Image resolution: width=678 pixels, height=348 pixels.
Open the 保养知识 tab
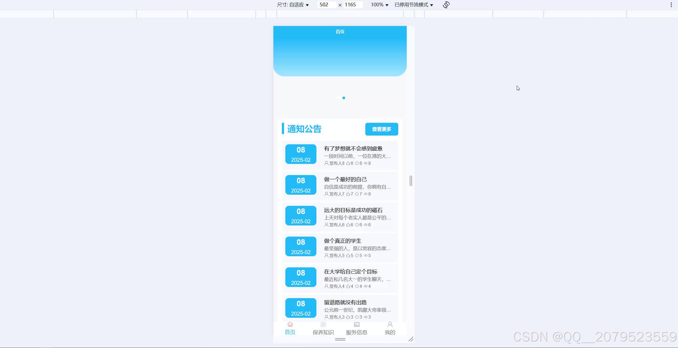[x=323, y=329]
